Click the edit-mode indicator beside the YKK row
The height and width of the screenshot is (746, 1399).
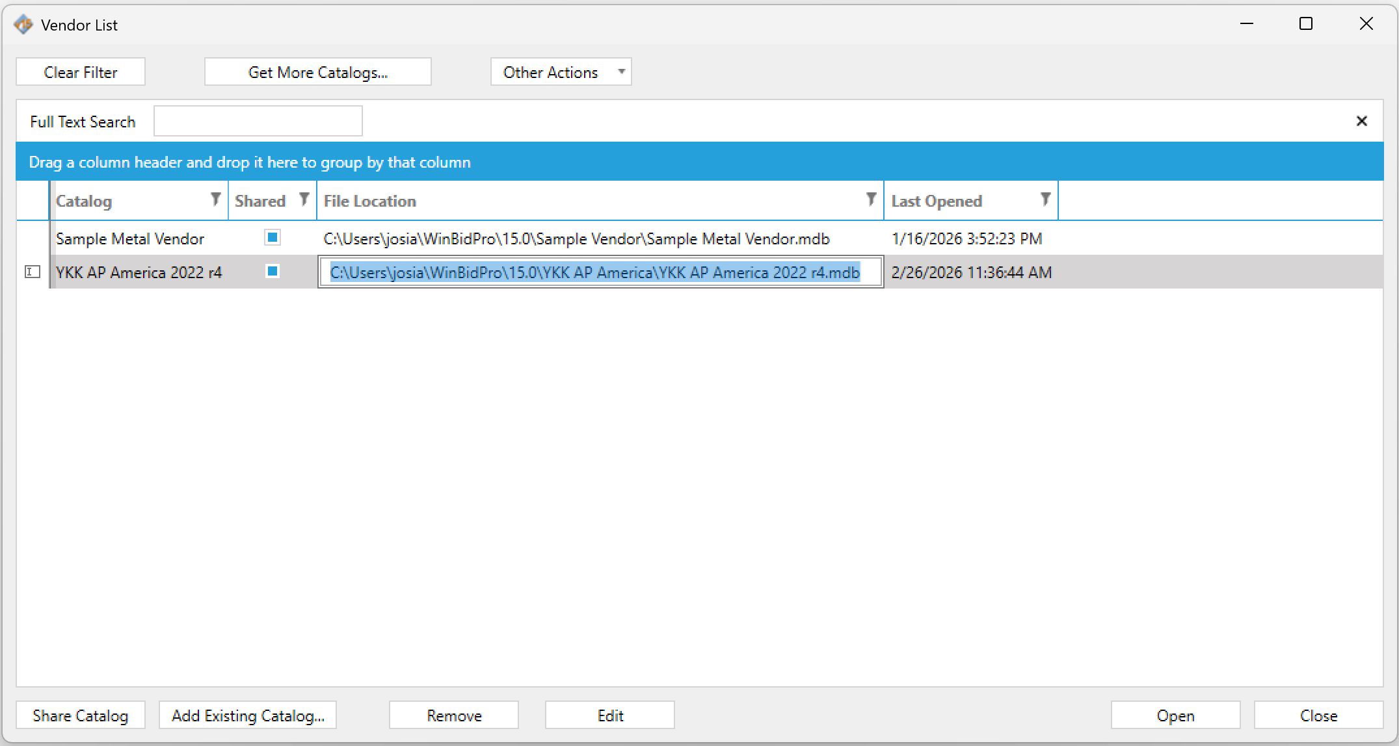click(32, 272)
